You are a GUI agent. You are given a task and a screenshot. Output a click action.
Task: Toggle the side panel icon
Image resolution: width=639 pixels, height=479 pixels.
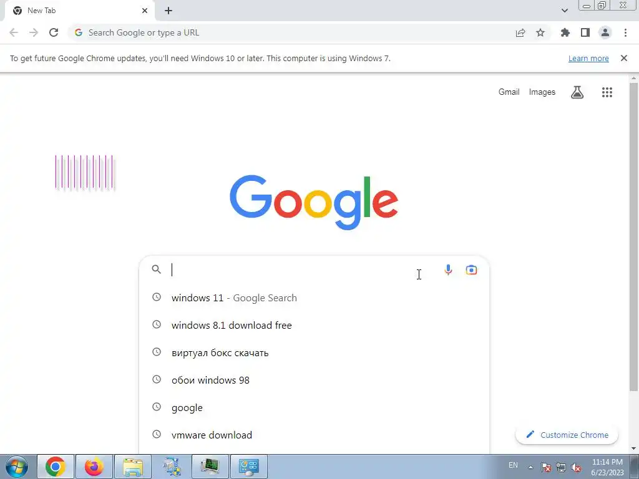pos(585,32)
